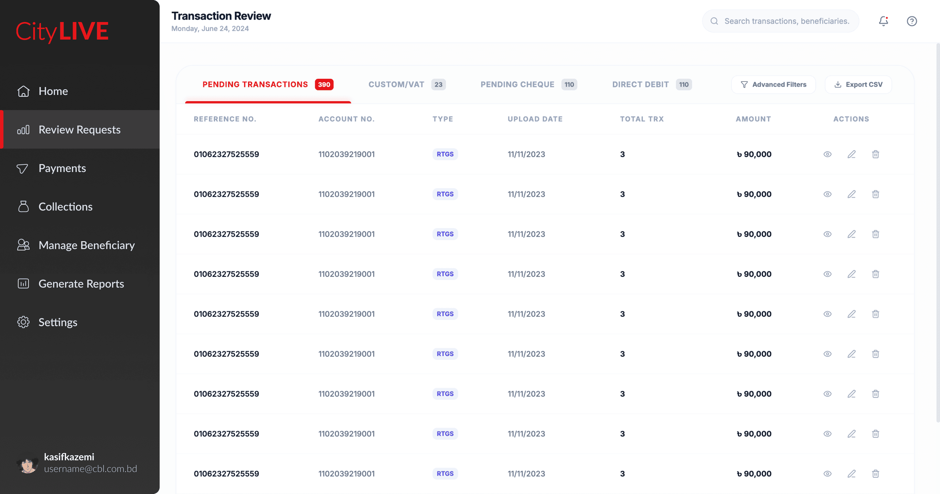Switch to the Custom/VAT tab
The image size is (940, 494).
tap(407, 85)
